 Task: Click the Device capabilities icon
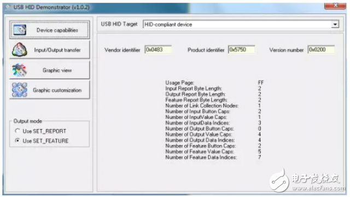pyautogui.click(x=20, y=30)
